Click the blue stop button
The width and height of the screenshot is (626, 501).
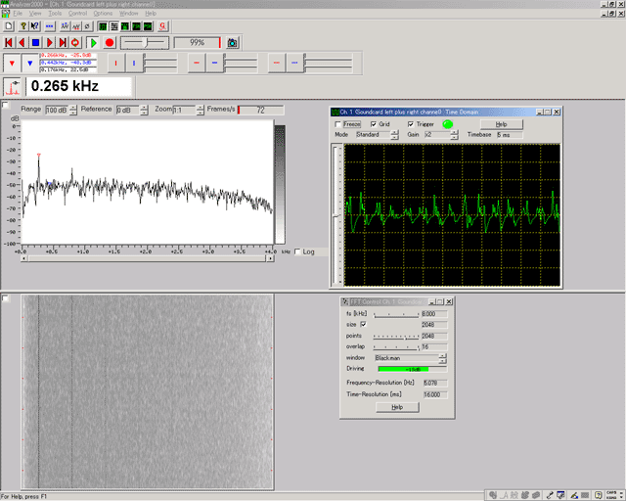[x=36, y=43]
